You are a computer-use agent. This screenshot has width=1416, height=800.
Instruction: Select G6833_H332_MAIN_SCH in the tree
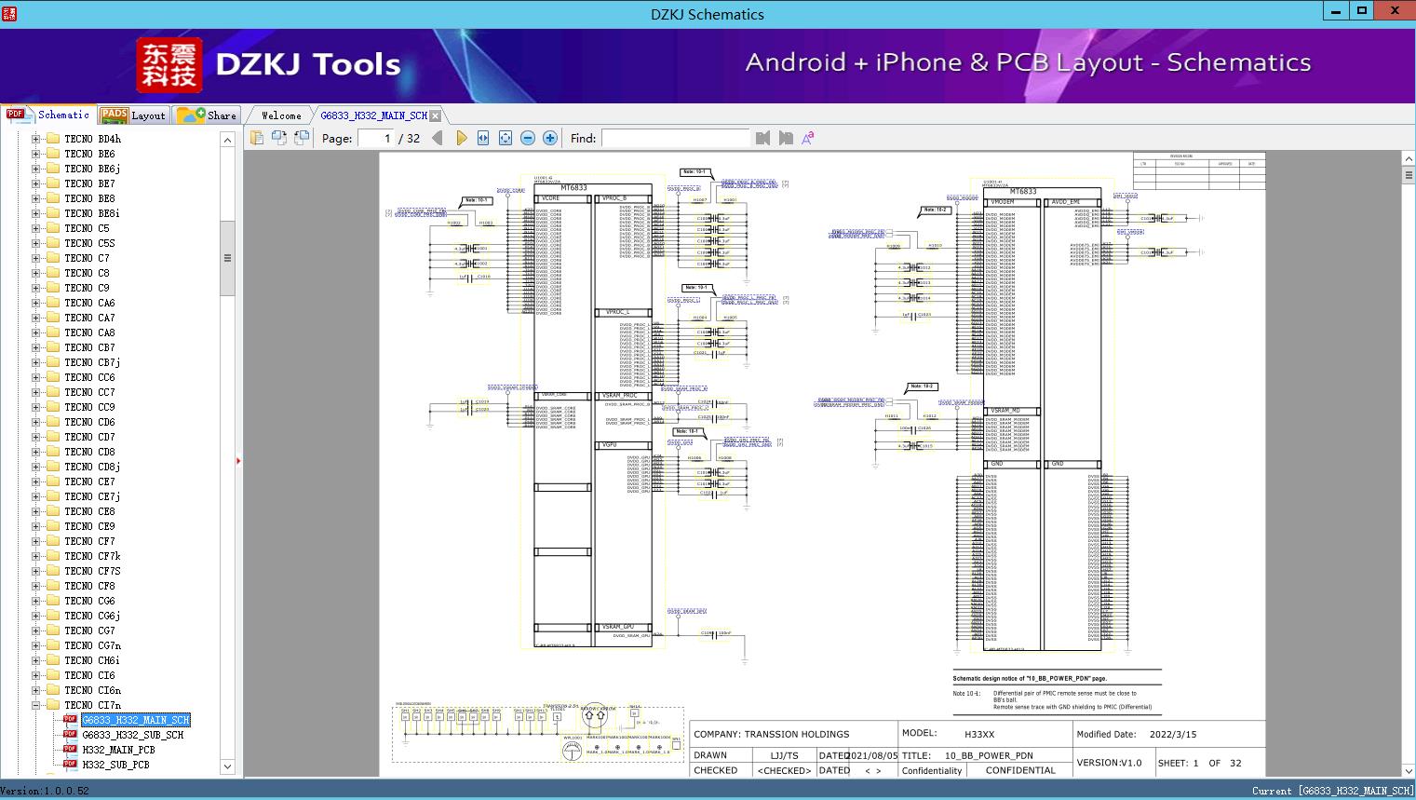pos(136,720)
